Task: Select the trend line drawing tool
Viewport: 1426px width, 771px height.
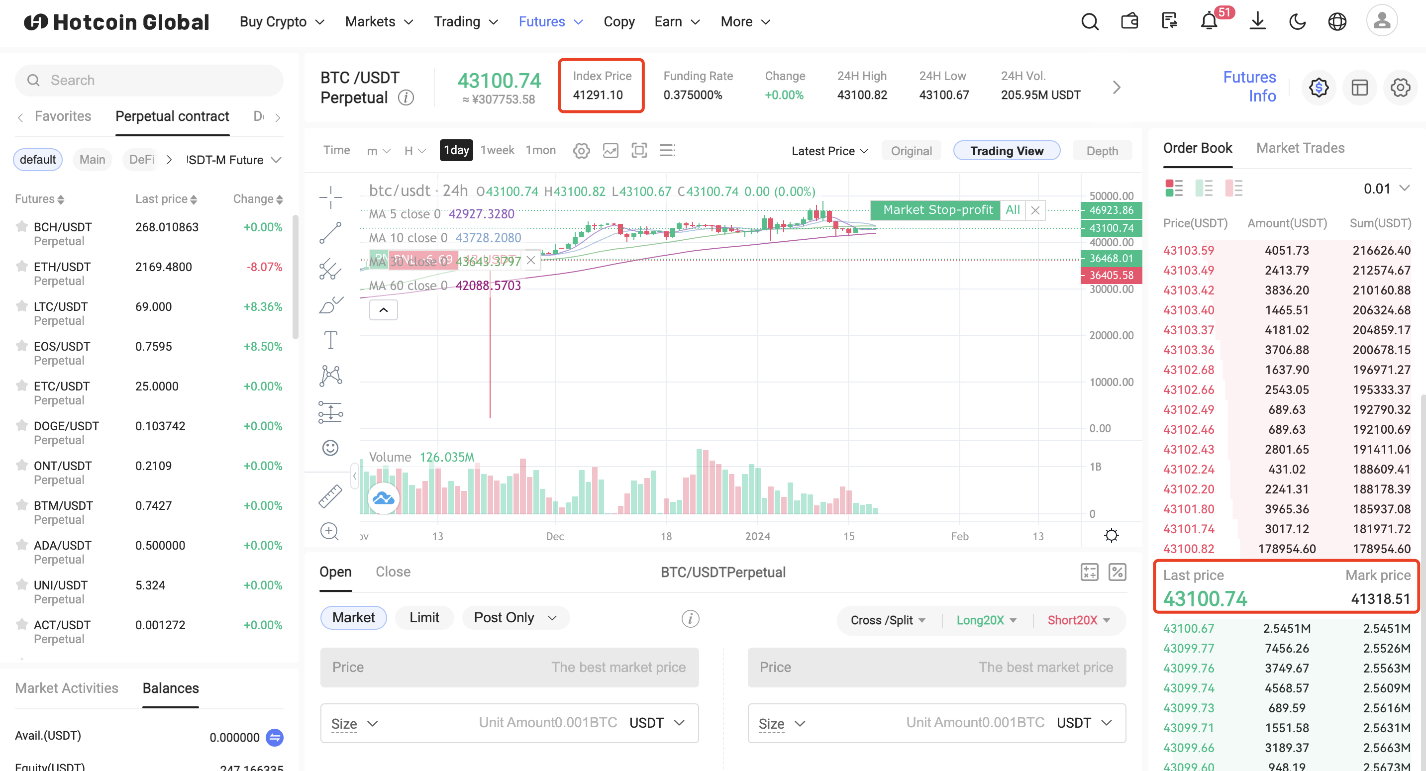Action: (330, 233)
